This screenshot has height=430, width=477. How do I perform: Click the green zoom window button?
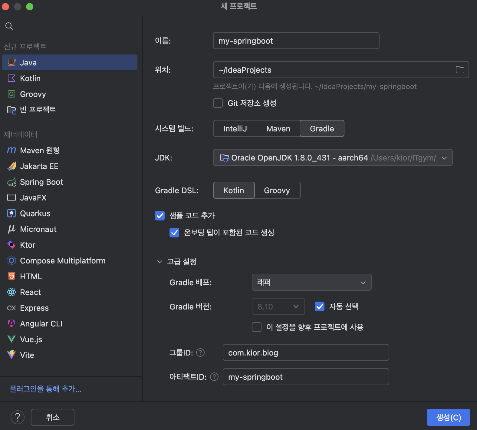[30, 7]
